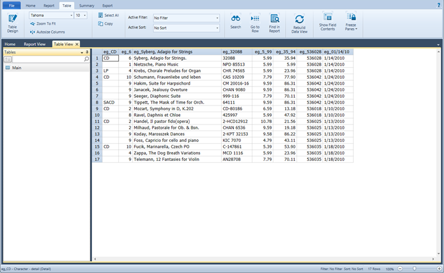This screenshot has width=444, height=273.
Task: Select the Main table in Tables panel
Action: pos(17,68)
